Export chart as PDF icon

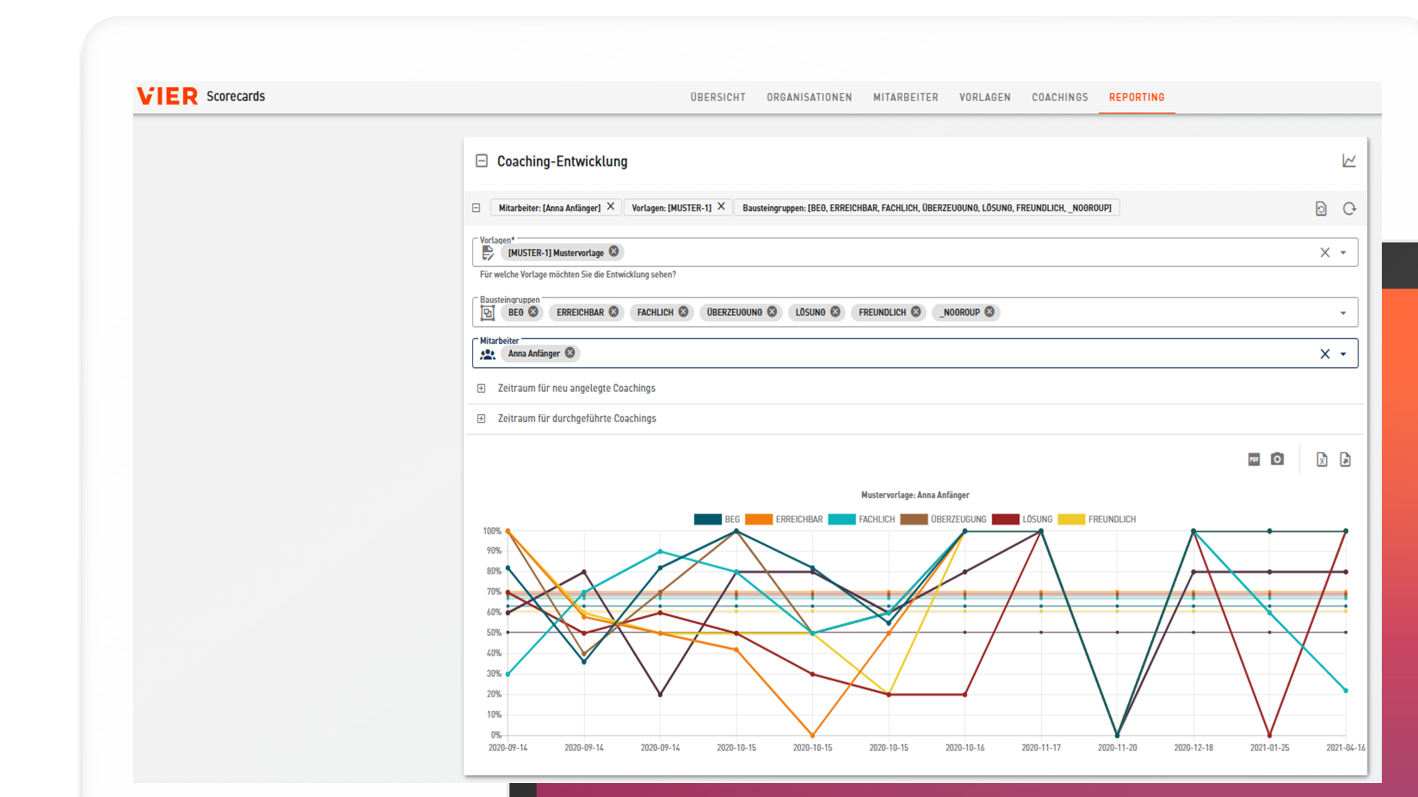pos(1254,459)
